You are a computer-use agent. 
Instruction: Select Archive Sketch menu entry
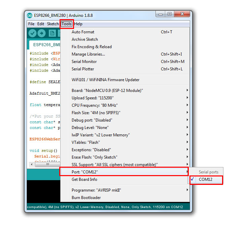[x=125, y=39]
